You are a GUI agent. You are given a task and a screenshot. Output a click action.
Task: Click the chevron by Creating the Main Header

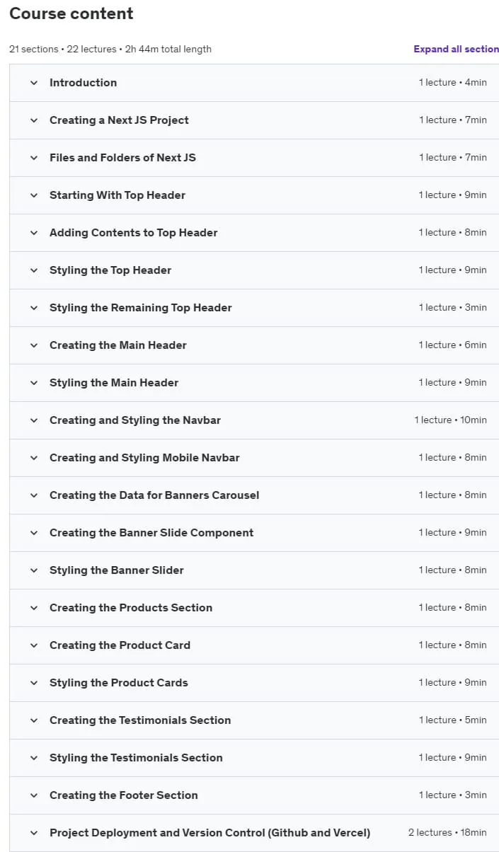click(33, 345)
